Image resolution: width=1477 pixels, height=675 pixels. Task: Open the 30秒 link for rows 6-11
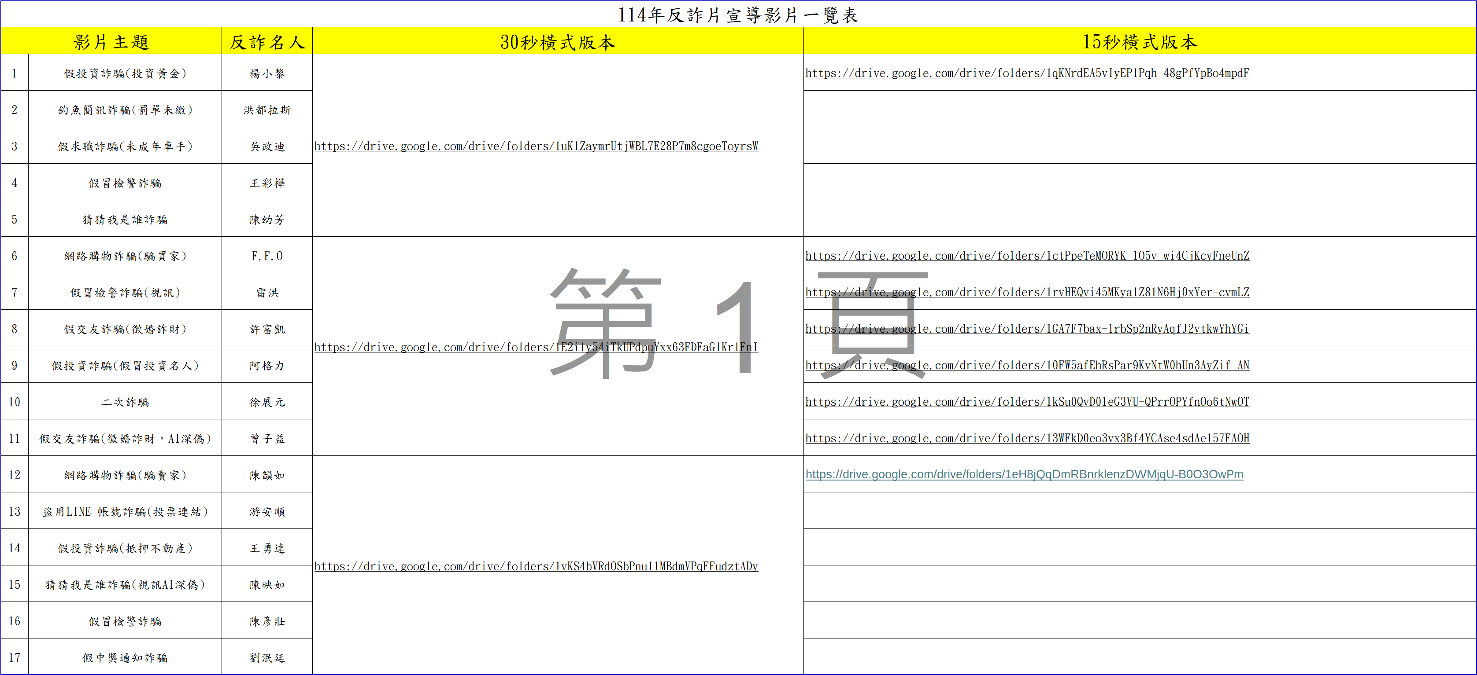tap(536, 348)
